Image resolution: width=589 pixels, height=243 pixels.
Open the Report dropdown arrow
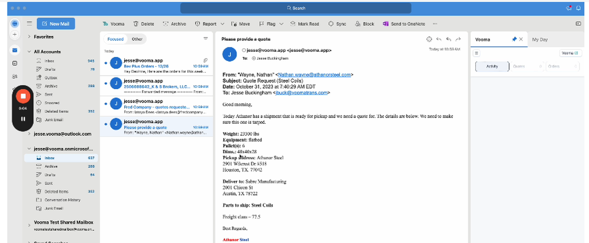tap(223, 23)
